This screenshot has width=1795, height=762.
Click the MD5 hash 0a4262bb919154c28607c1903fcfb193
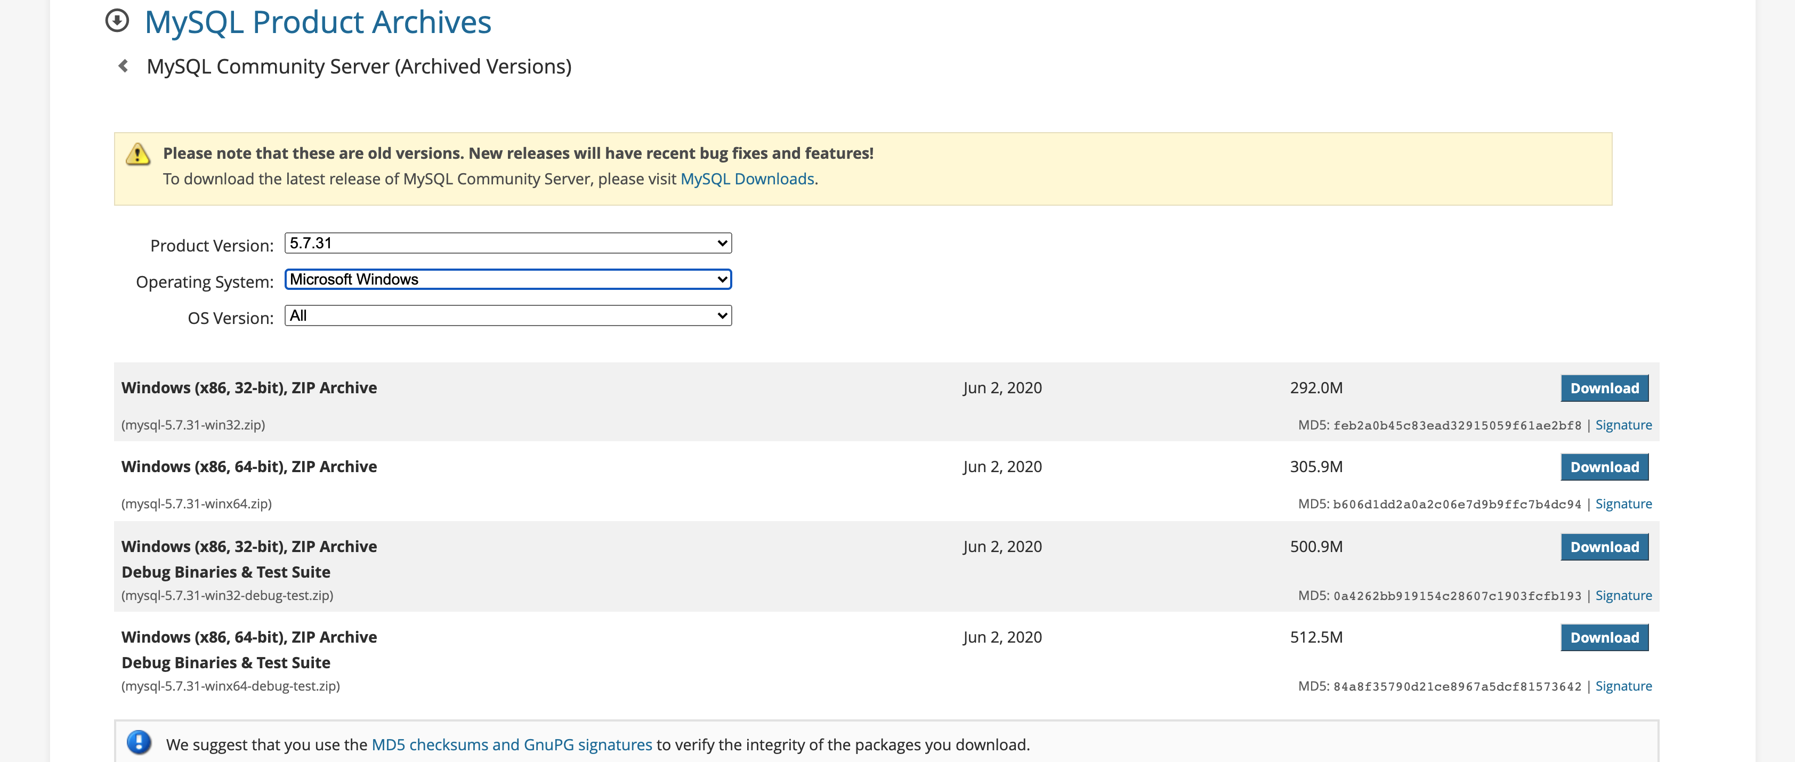pos(1457,596)
